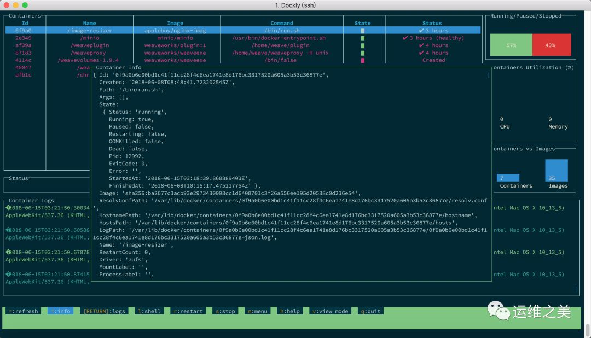Click the state indicator of /weaveproxy row
The width and height of the screenshot is (591, 338).
(363, 53)
